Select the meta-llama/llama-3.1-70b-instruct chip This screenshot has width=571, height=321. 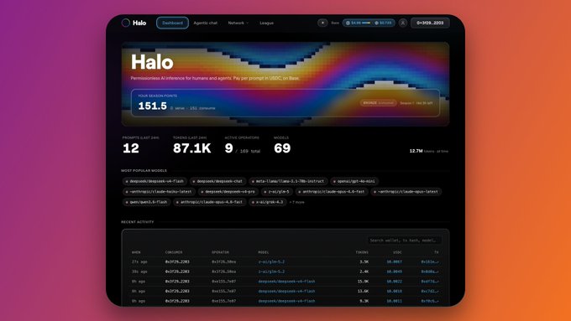[288, 181]
